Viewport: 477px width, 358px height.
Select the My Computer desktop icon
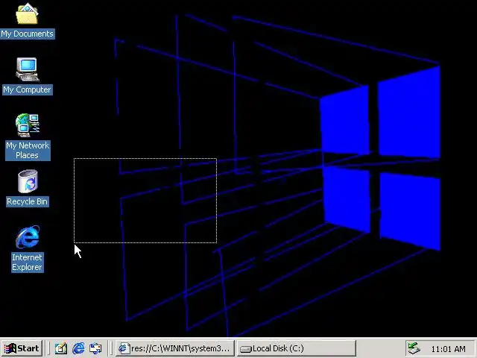[x=27, y=69]
